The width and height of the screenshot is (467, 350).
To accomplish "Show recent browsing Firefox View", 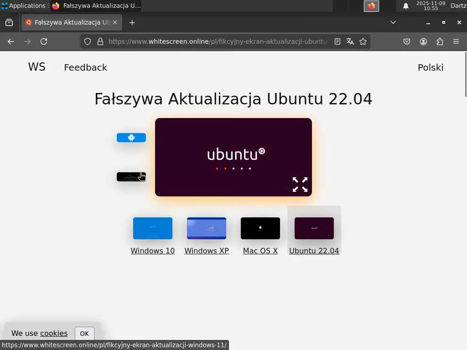I will pos(9,23).
